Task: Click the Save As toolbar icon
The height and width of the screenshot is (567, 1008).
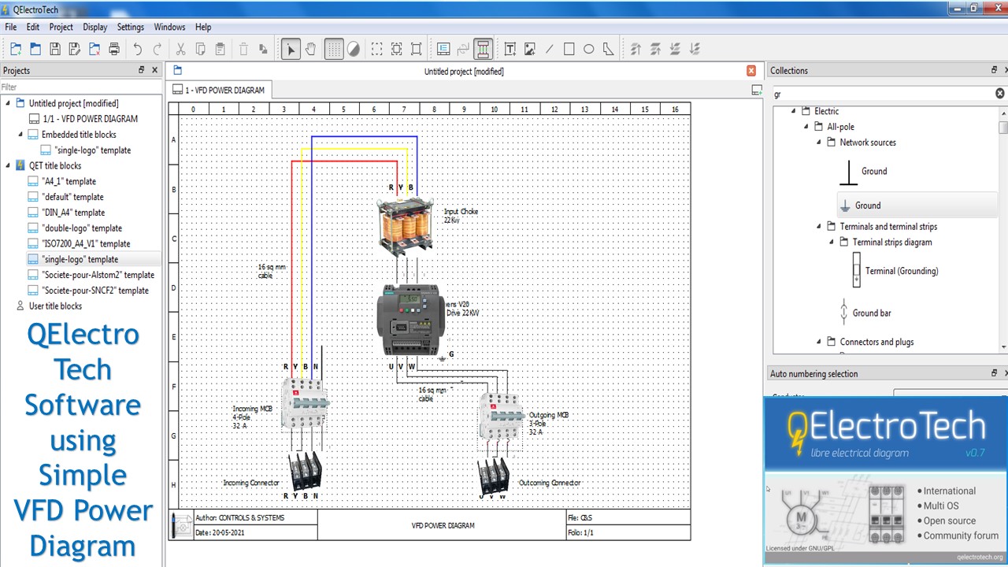Action: click(x=75, y=49)
